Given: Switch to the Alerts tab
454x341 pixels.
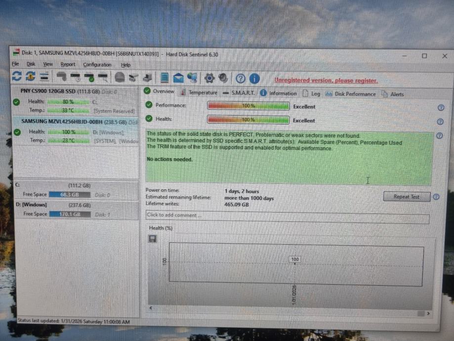Looking at the screenshot, I should coord(393,94).
